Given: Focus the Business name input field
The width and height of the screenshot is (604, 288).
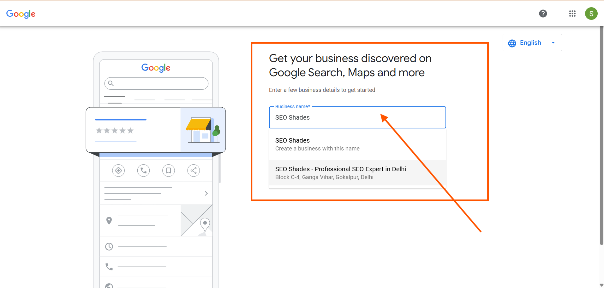Looking at the screenshot, I should (x=357, y=117).
